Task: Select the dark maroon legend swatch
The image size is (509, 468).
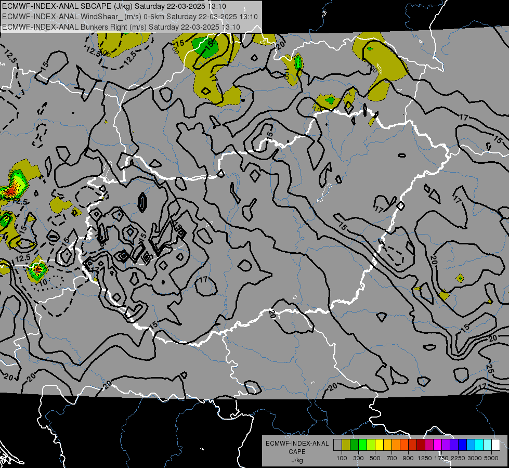Action: pyautogui.click(x=421, y=445)
